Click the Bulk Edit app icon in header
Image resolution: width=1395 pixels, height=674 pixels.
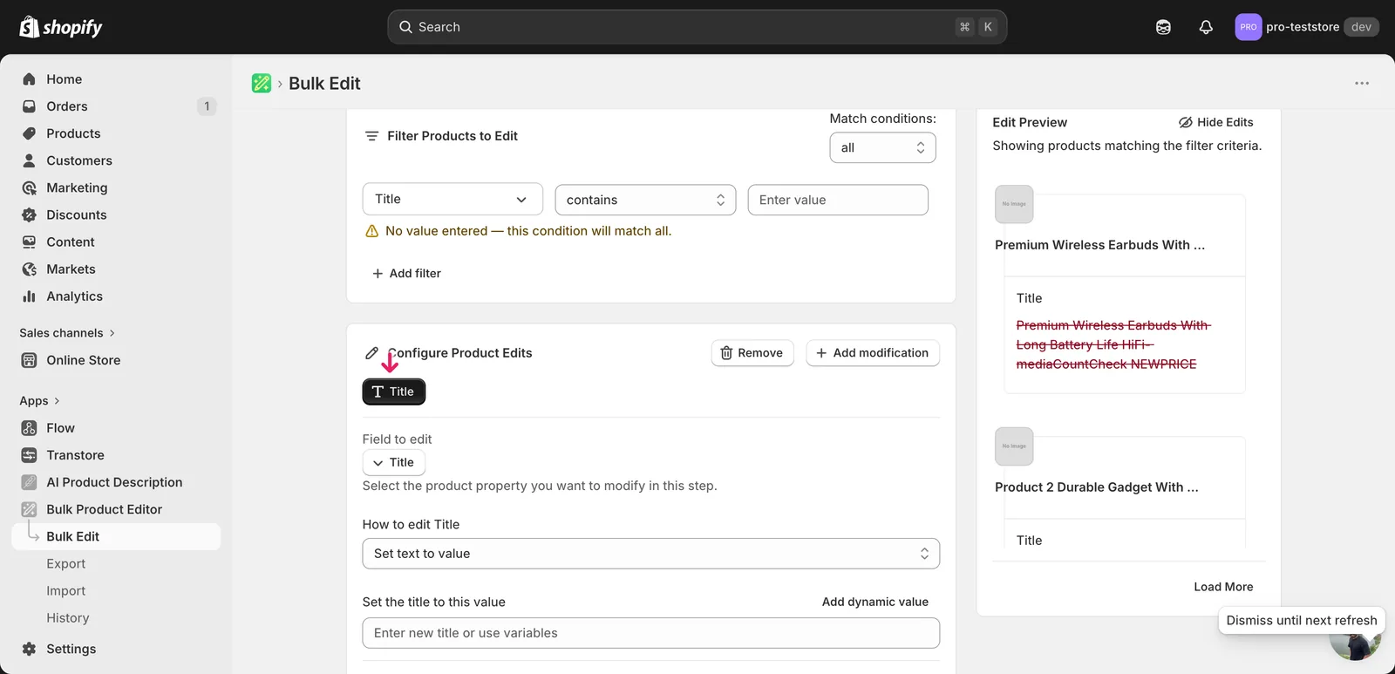(262, 83)
